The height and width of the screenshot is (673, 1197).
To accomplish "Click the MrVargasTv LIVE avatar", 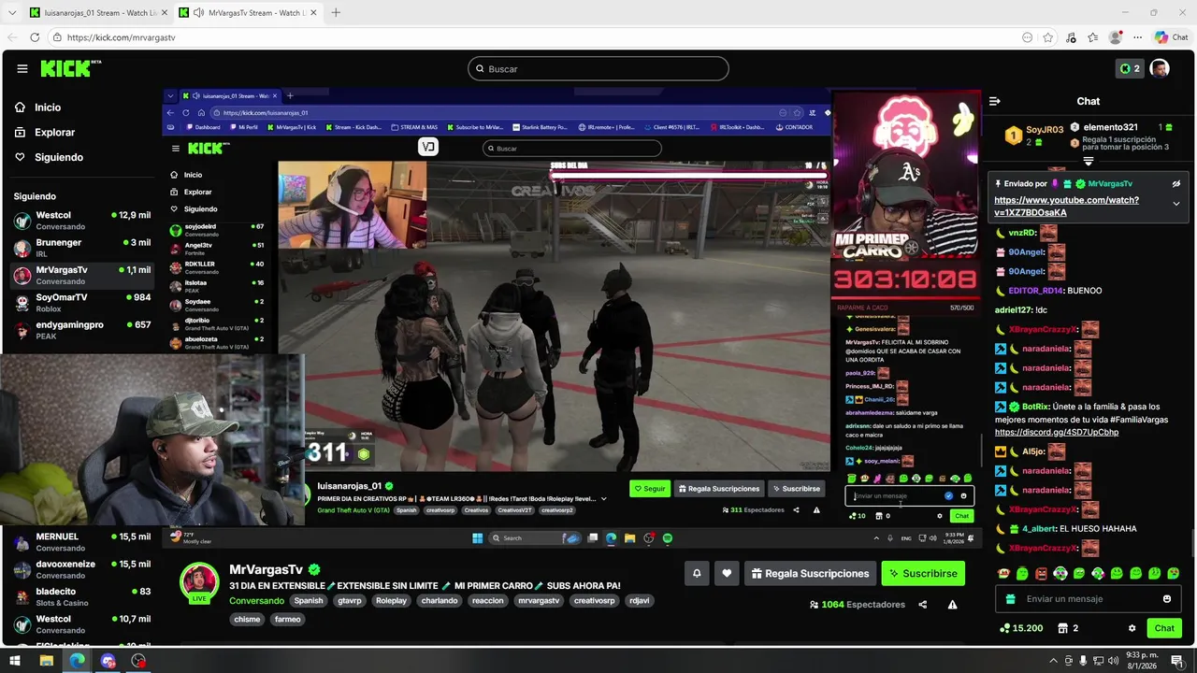I will [x=199, y=583].
